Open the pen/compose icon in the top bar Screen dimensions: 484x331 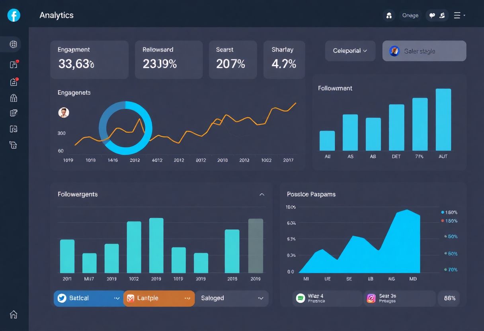click(x=443, y=15)
